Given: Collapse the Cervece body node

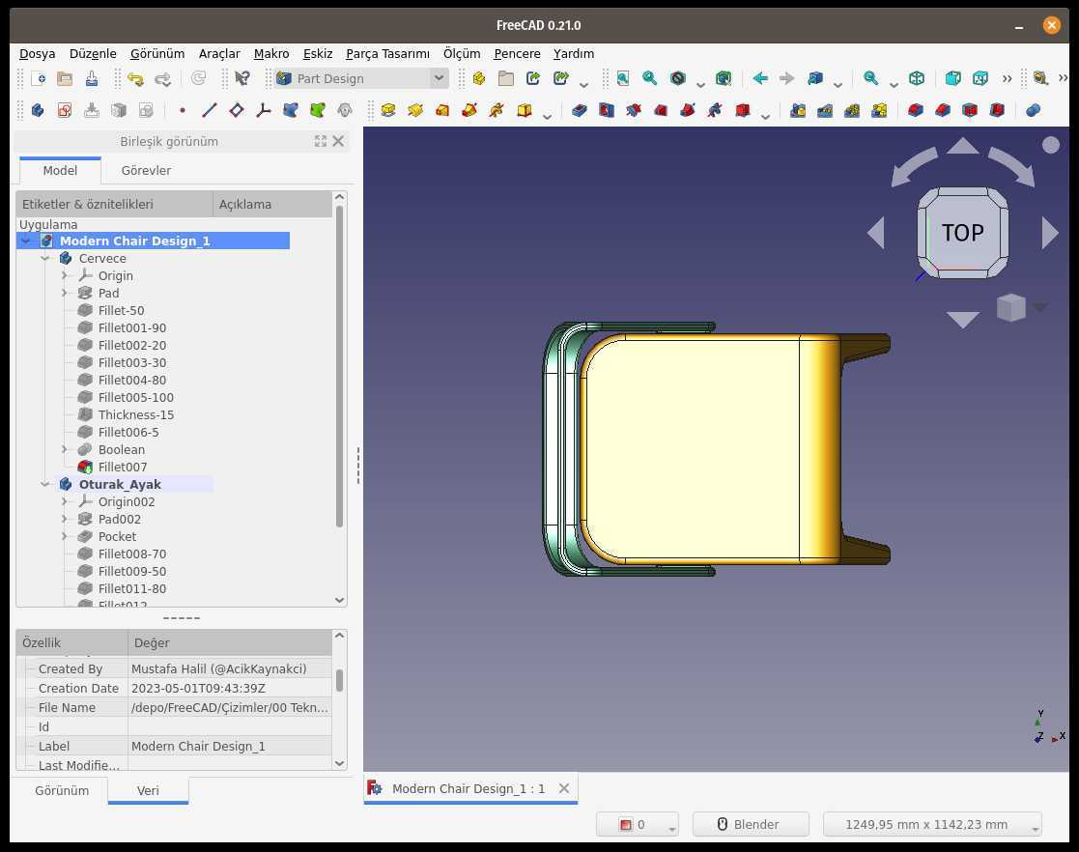Looking at the screenshot, I should click(45, 258).
